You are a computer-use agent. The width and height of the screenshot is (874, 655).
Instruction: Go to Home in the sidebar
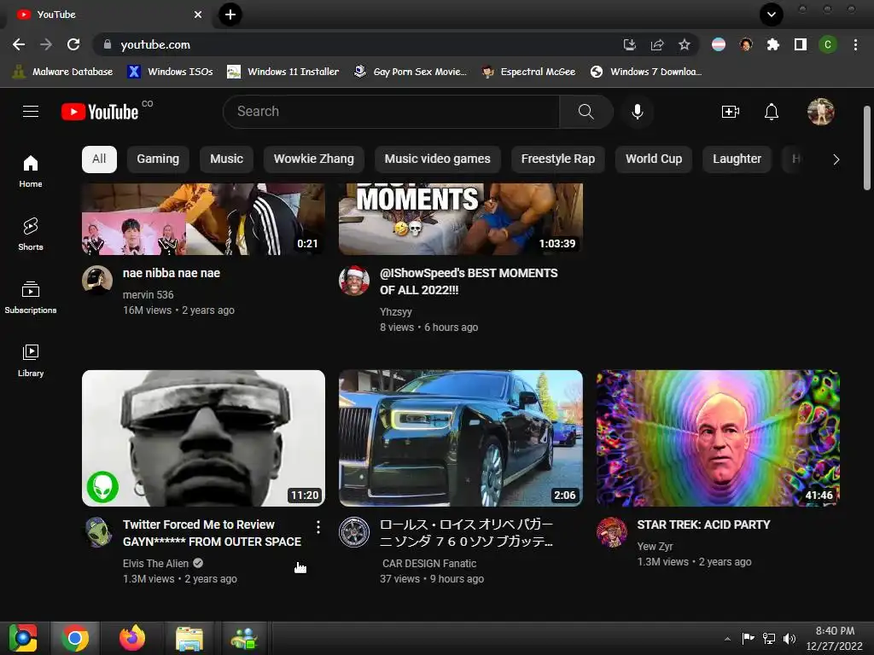click(x=31, y=171)
